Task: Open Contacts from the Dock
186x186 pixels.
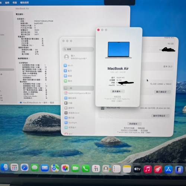Action: click(x=106, y=169)
